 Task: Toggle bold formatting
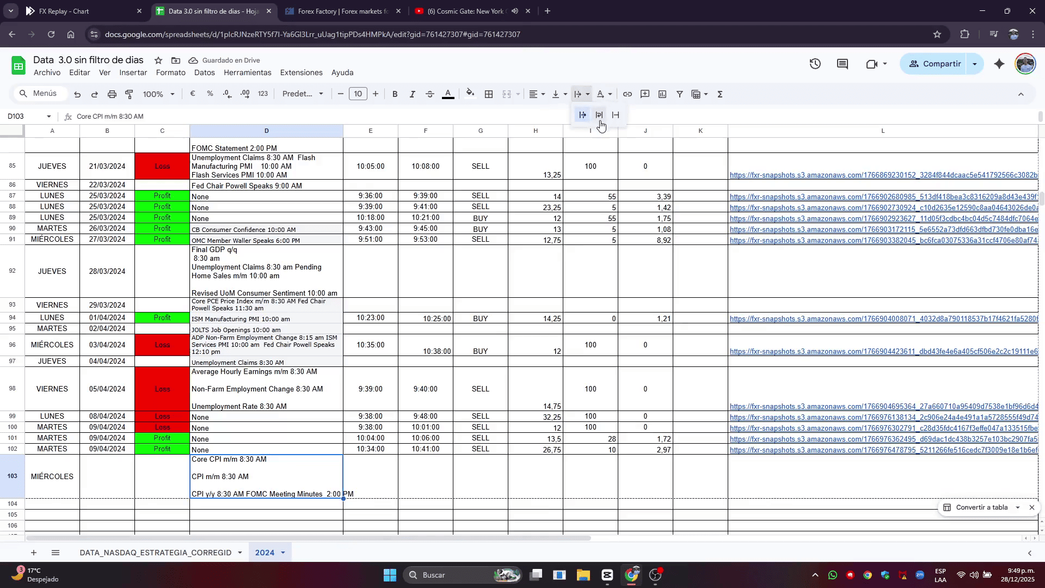395,94
